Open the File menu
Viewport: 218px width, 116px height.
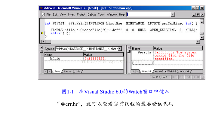48,15
